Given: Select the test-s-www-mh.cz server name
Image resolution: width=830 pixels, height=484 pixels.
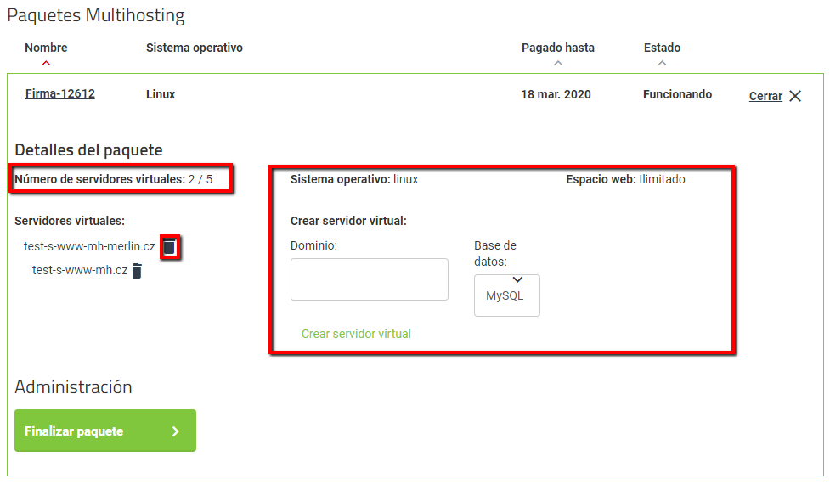Looking at the screenshot, I should coord(80,271).
